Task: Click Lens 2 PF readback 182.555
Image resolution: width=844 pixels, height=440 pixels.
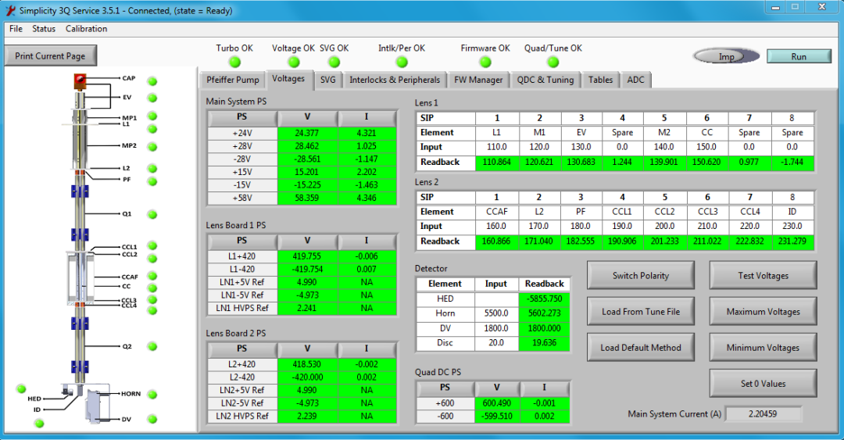Action: tap(580, 241)
